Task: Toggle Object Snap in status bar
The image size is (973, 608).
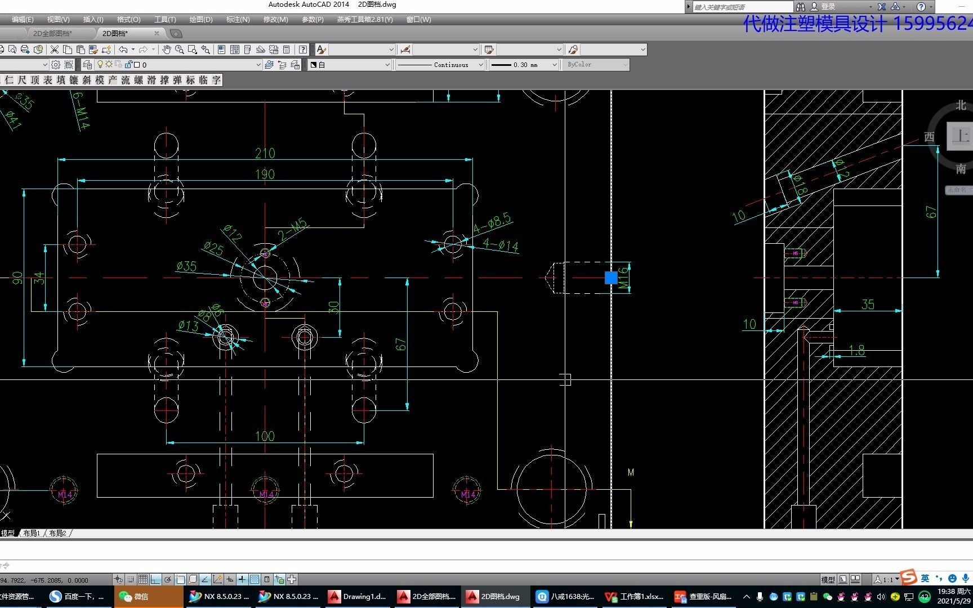Action: pyautogui.click(x=180, y=579)
